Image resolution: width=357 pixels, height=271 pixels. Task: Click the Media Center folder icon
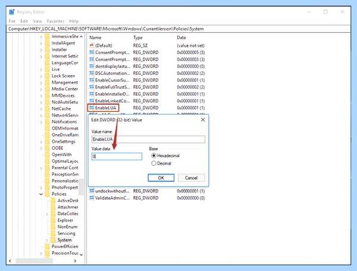pyautogui.click(x=47, y=89)
